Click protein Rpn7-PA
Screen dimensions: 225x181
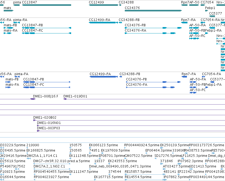(184, 77)
